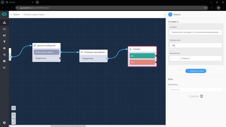Click Продолжить in Цепочка сообщений block
The width and height of the screenshot is (226, 127).
click(46, 58)
